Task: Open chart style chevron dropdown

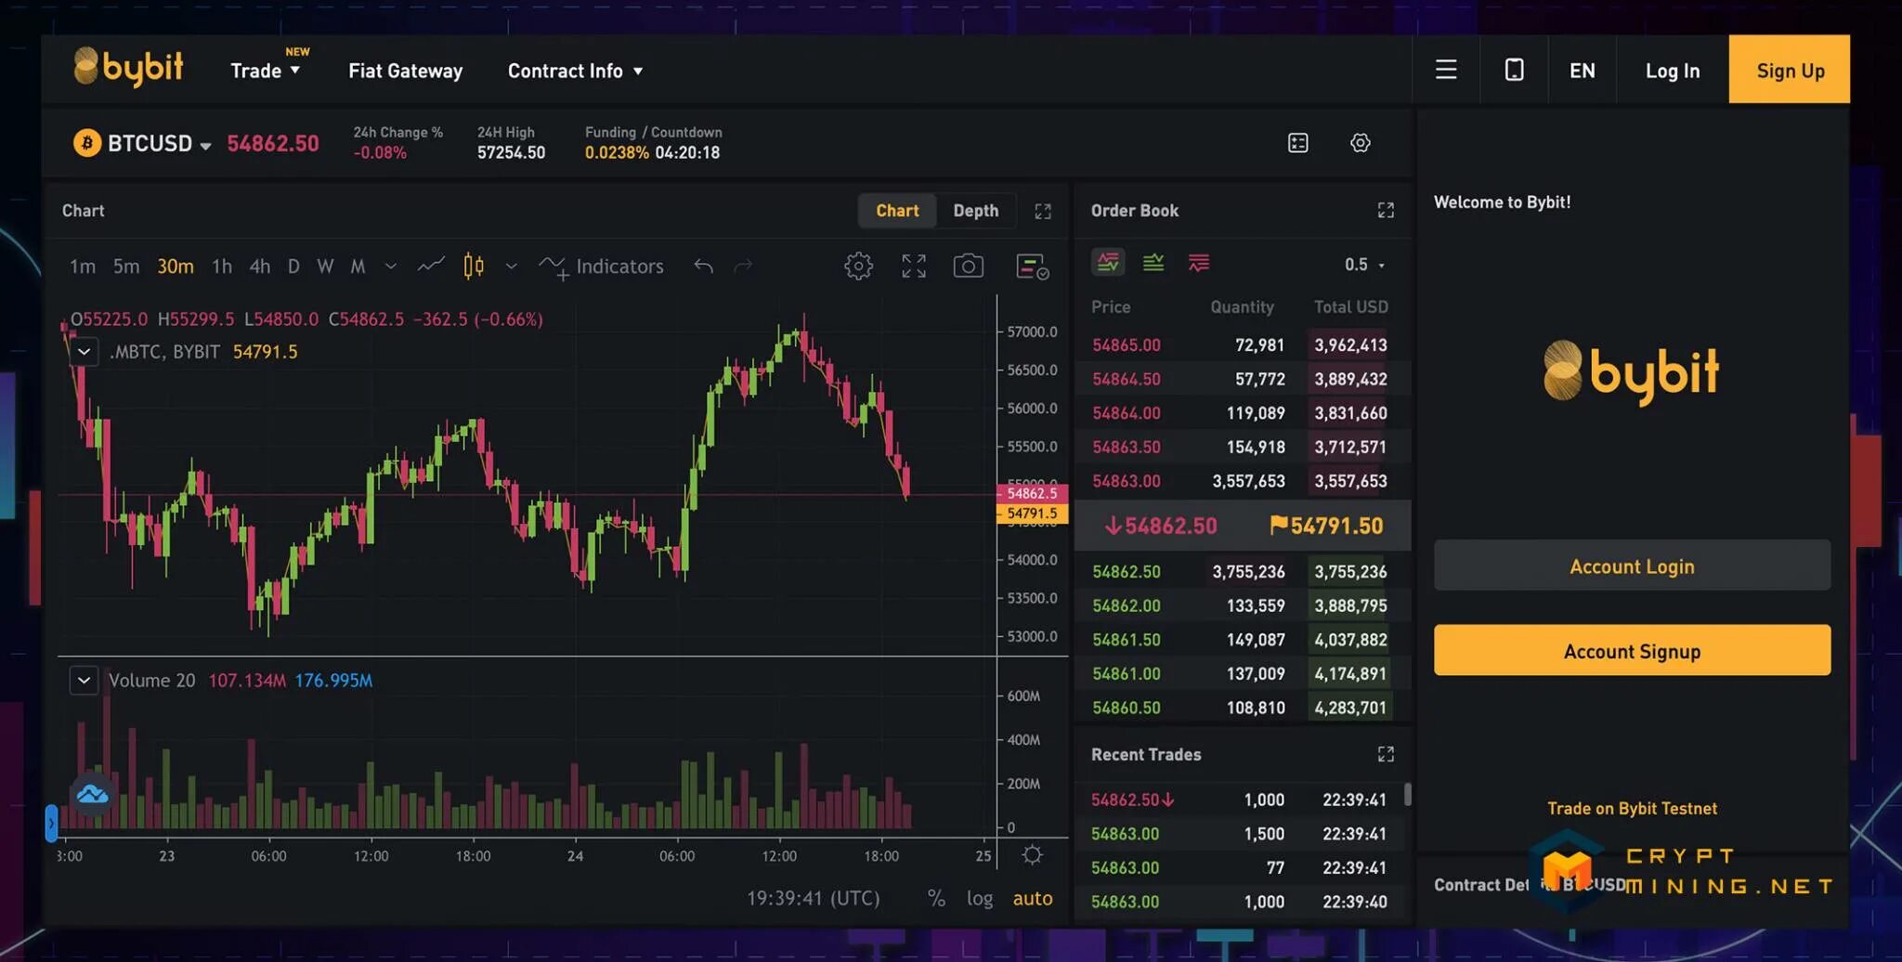Action: point(511,267)
